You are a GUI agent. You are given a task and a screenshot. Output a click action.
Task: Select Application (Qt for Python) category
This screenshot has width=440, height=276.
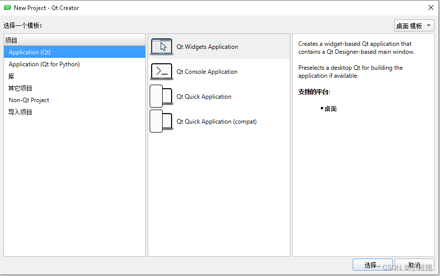tap(74, 64)
